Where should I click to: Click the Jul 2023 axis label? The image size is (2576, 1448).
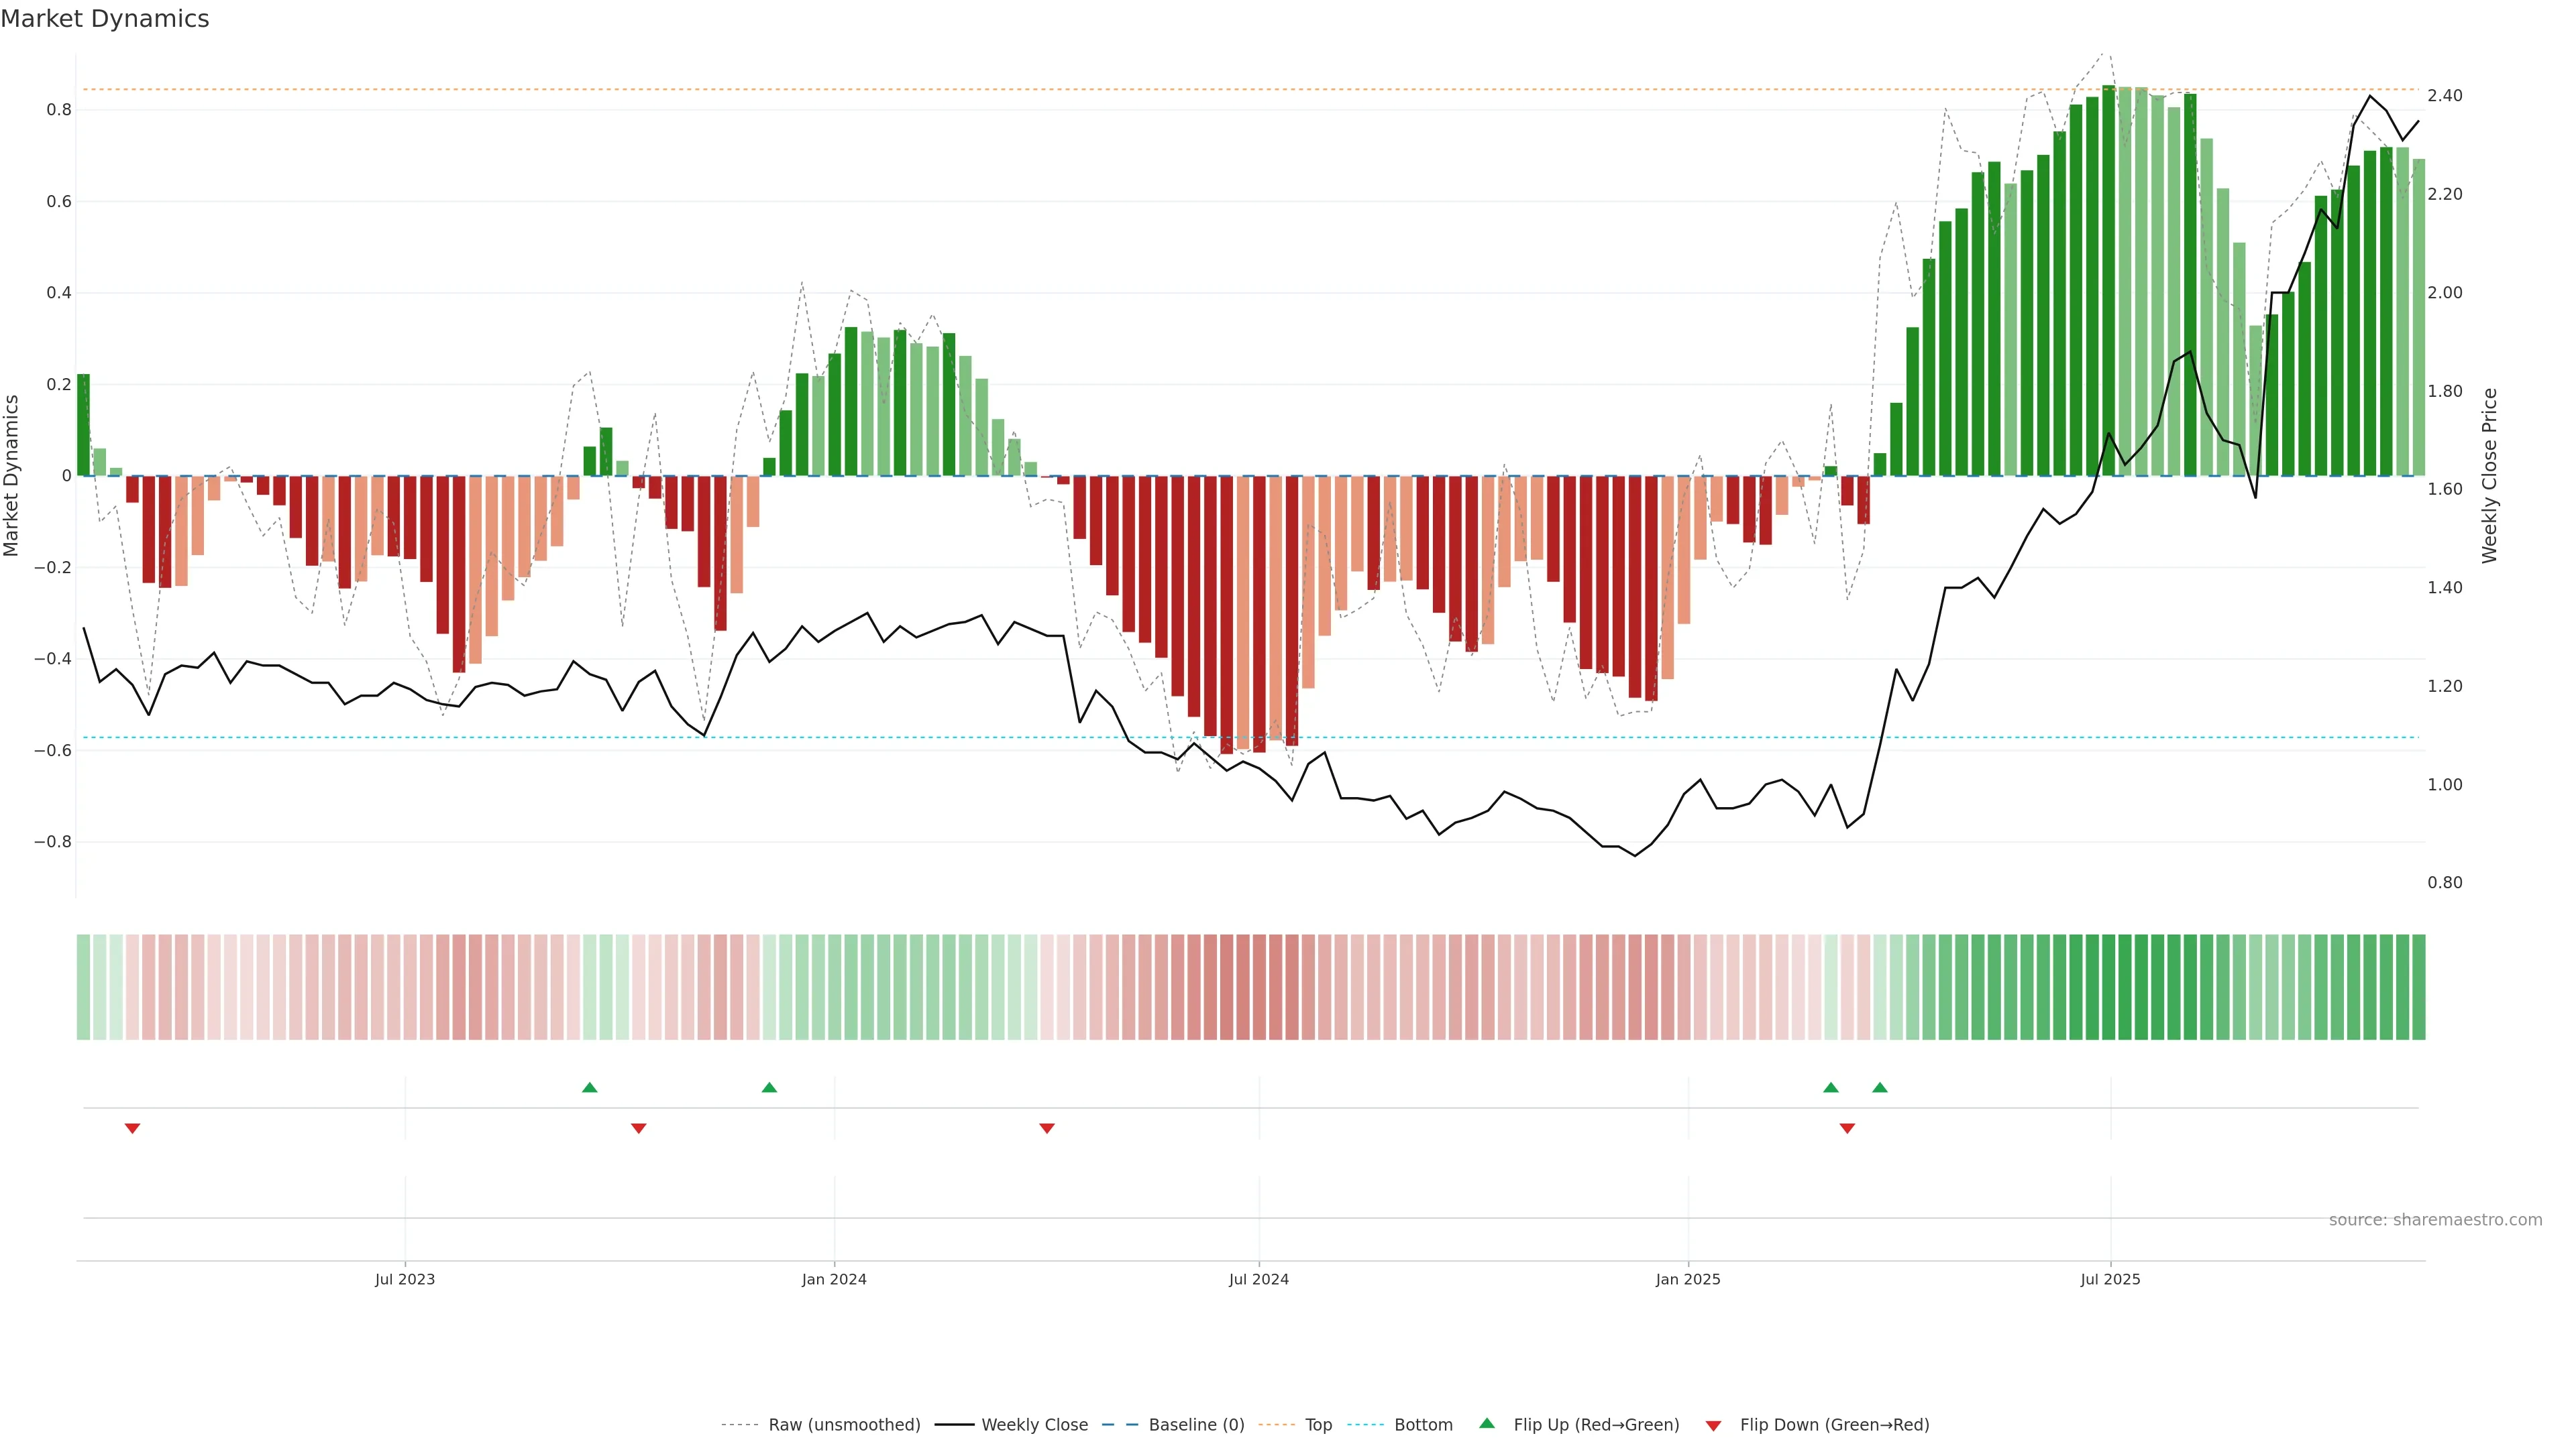[405, 1279]
